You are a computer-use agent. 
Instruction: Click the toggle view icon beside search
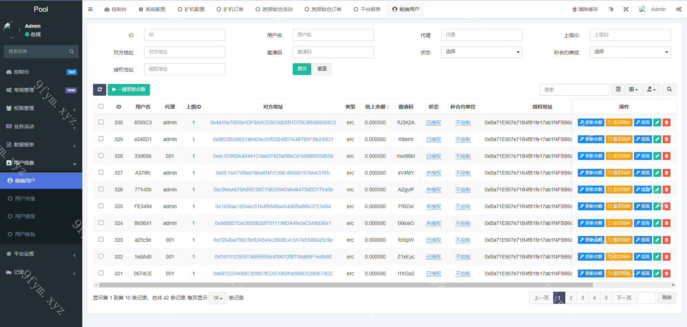tap(618, 90)
